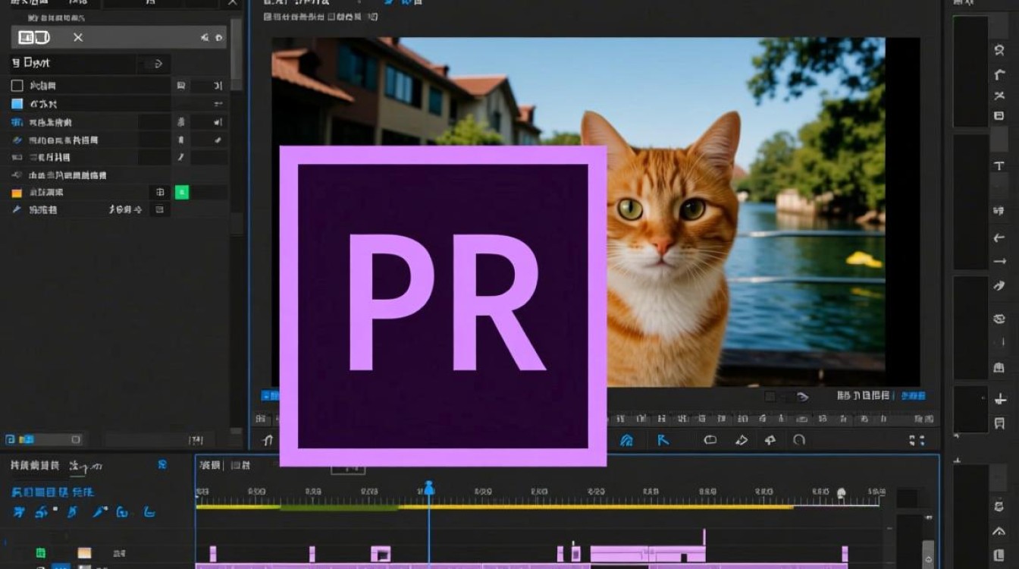Select the blue arrow pointer in the preview toolbar
The width and height of the screenshot is (1019, 569).
(663, 440)
